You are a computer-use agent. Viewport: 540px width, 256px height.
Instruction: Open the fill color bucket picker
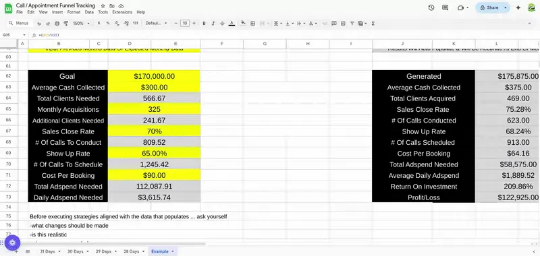244,23
